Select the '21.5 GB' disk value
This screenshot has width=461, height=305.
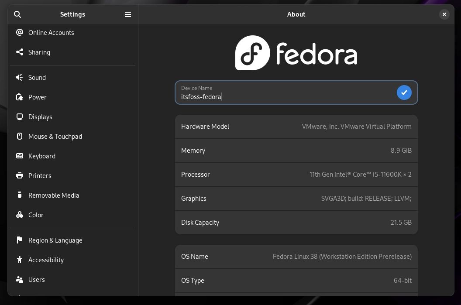(x=401, y=223)
